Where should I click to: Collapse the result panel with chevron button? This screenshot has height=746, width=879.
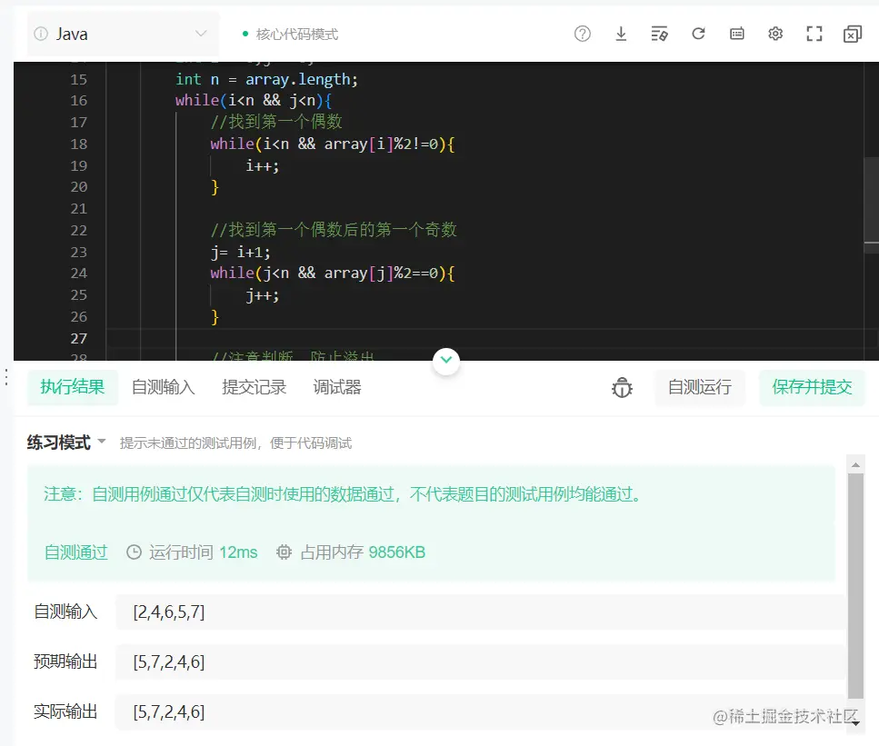coord(446,361)
